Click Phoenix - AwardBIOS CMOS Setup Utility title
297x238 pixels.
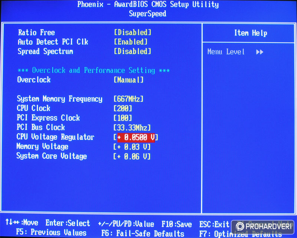(148, 4)
